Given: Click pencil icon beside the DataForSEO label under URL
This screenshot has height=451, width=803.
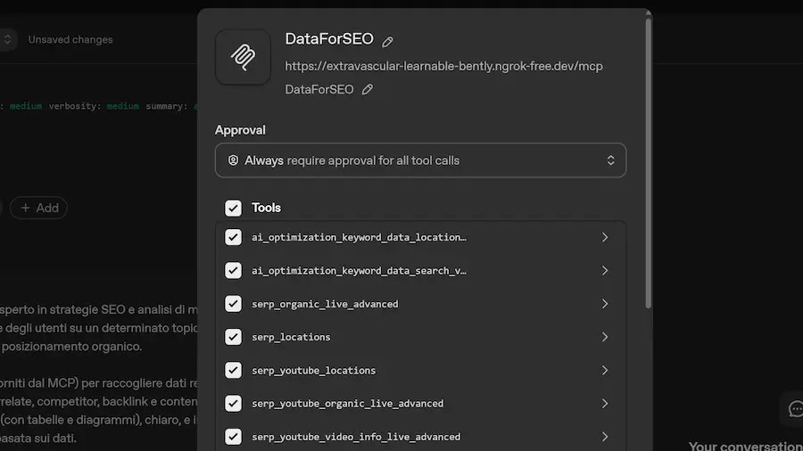Looking at the screenshot, I should [x=368, y=89].
